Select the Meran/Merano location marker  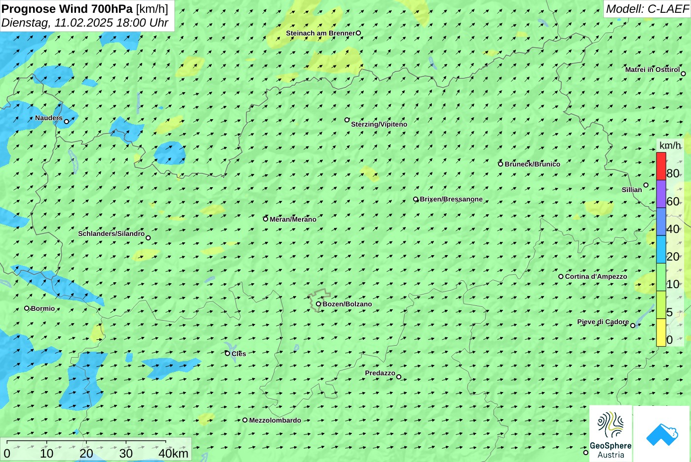(x=266, y=219)
